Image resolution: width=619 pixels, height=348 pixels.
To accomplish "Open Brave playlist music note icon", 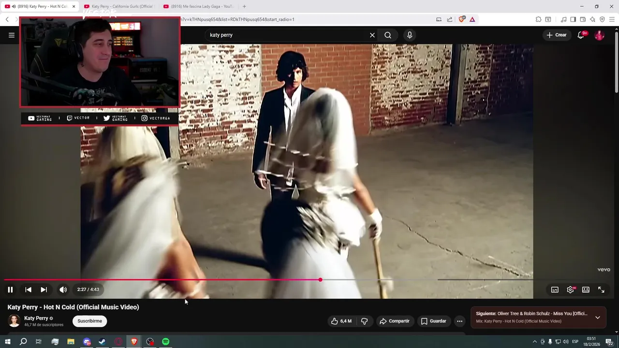I will pos(563,19).
